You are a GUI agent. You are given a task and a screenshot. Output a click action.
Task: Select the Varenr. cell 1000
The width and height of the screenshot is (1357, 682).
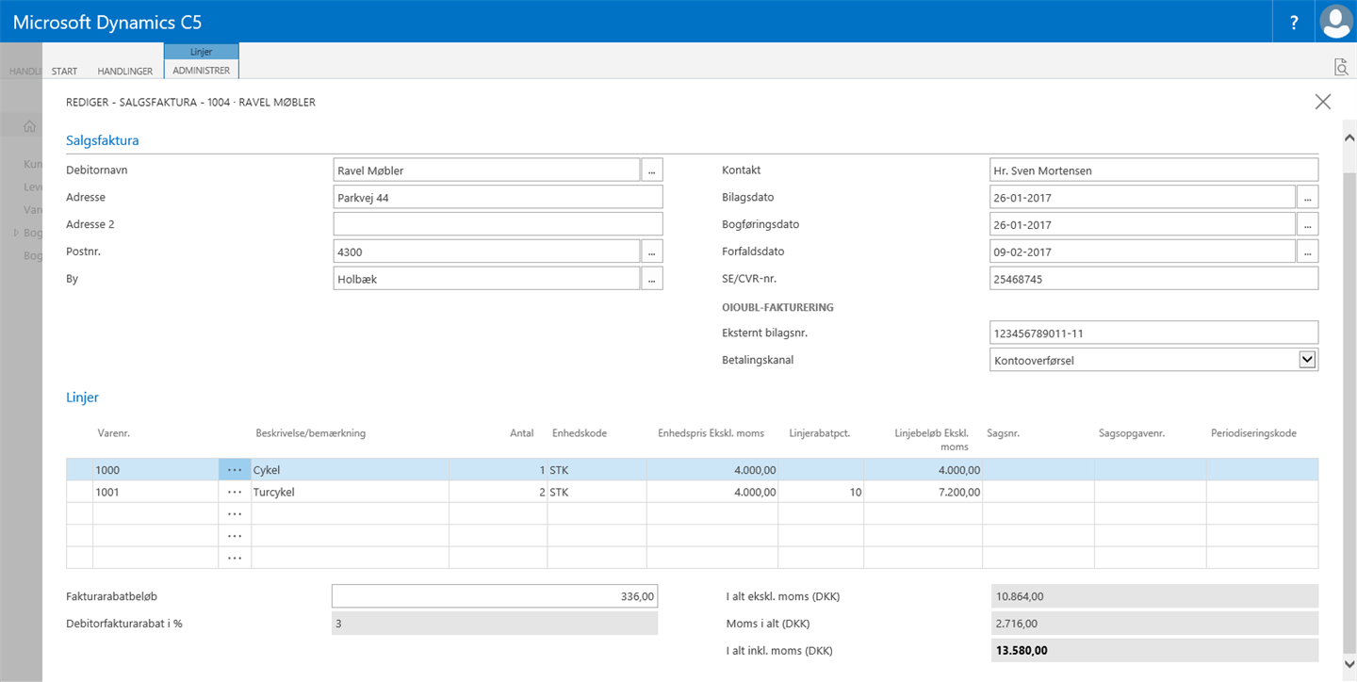(155, 470)
